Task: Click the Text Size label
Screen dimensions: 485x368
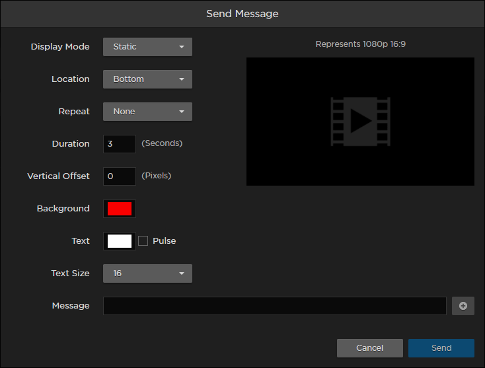Action: pos(70,274)
